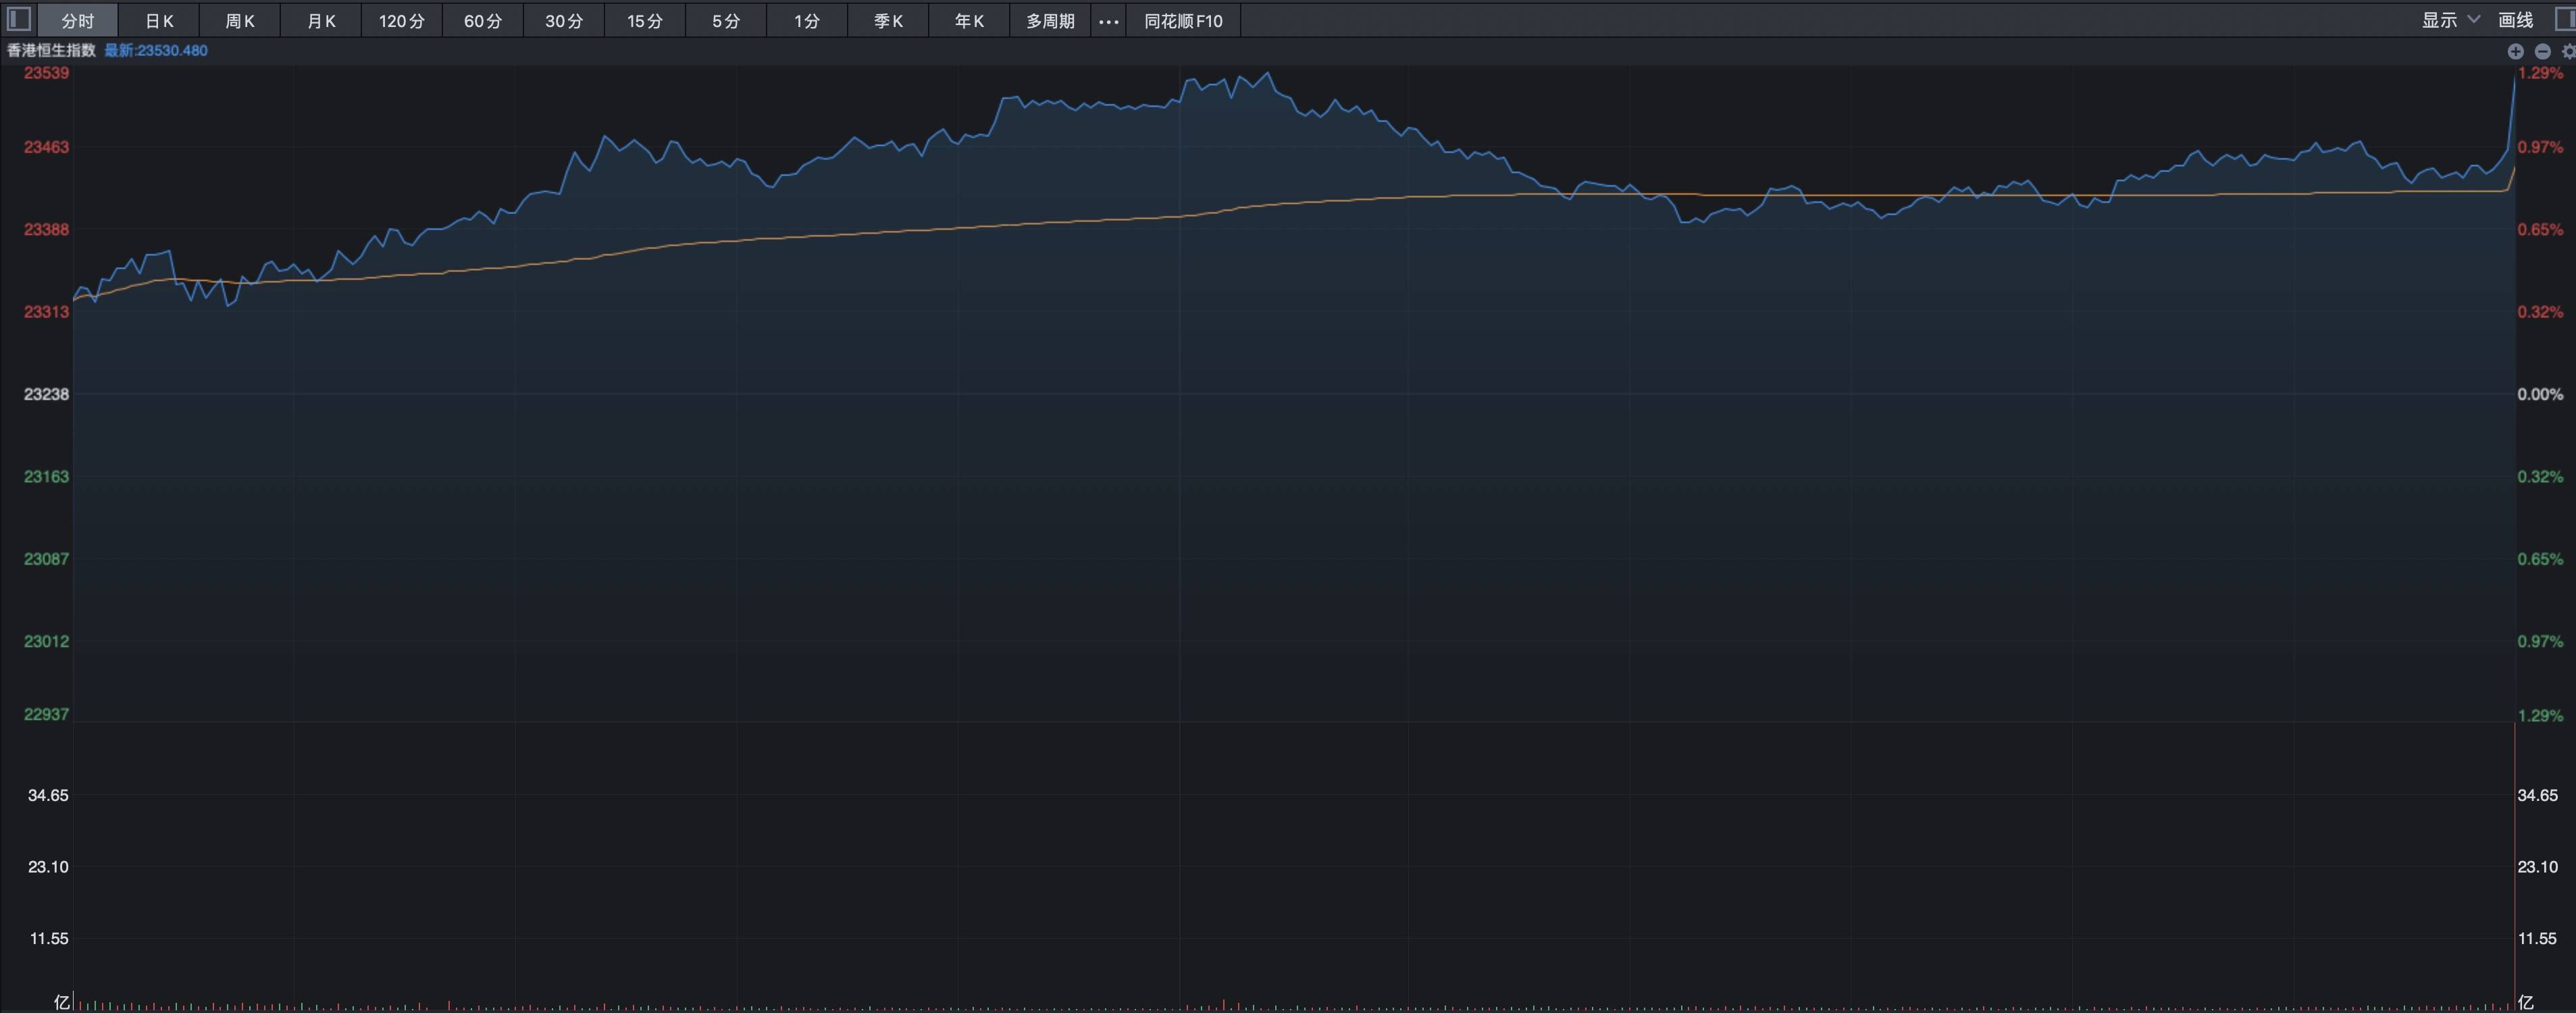Open chart settings gear icon

pyautogui.click(x=2568, y=51)
